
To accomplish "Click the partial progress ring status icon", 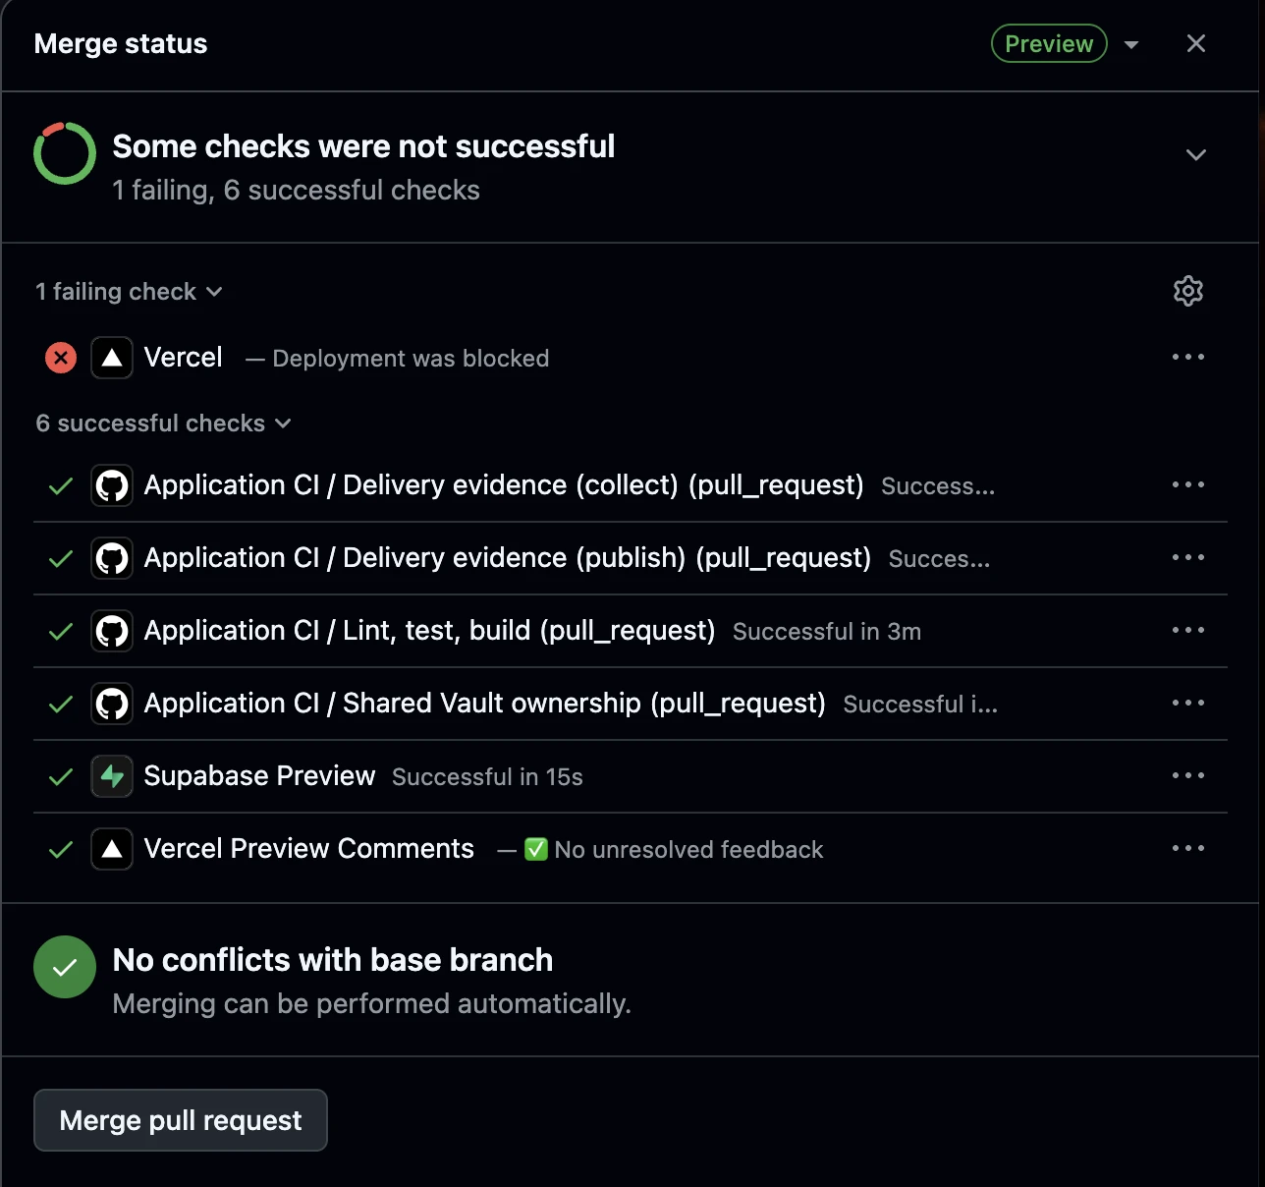I will tap(65, 153).
